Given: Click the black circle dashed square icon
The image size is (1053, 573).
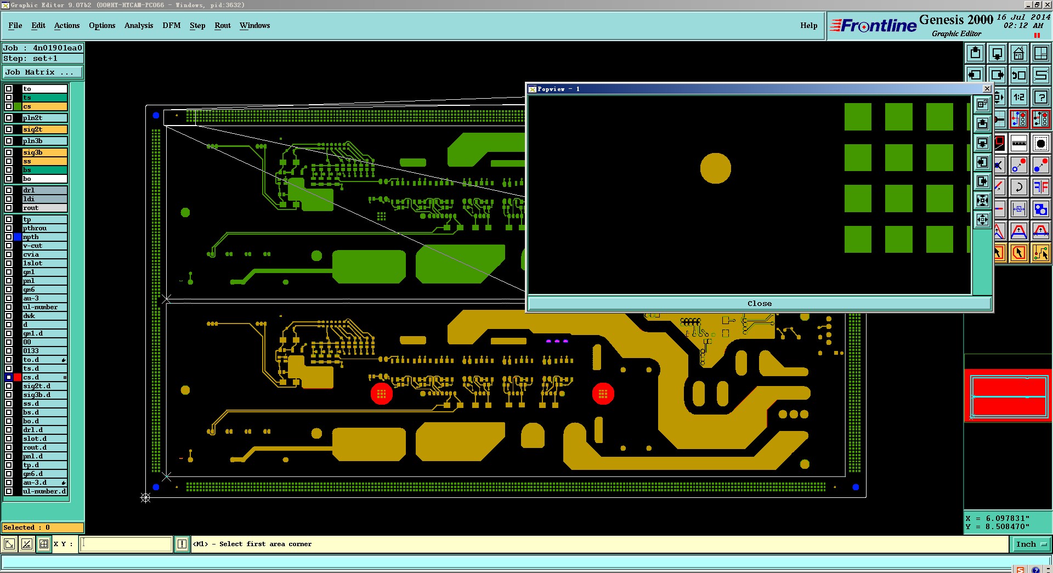Looking at the screenshot, I should [x=1041, y=143].
